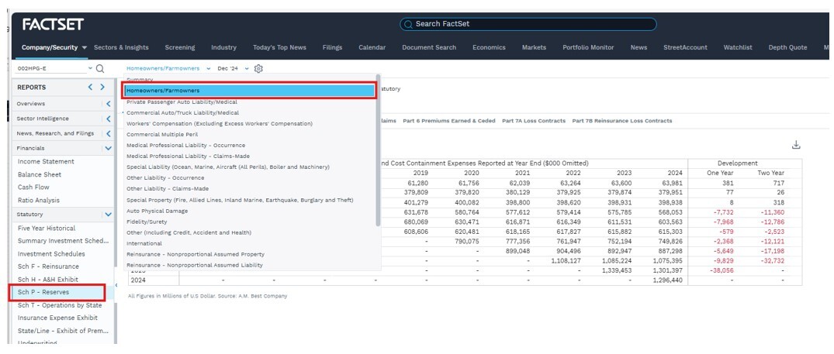Click the dropdown list scrollbar

(x=378, y=150)
